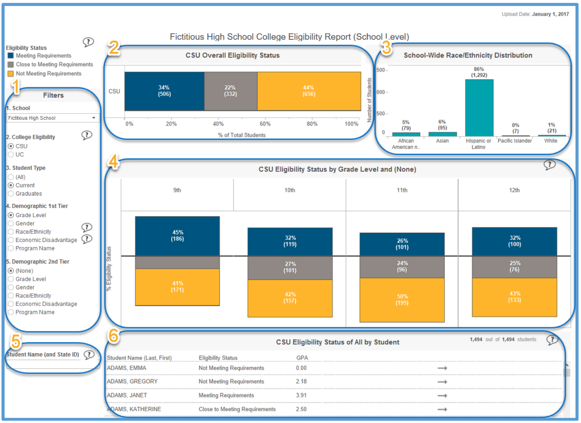Open arrow for ADAMS, KATHERINE row

pyautogui.click(x=442, y=409)
